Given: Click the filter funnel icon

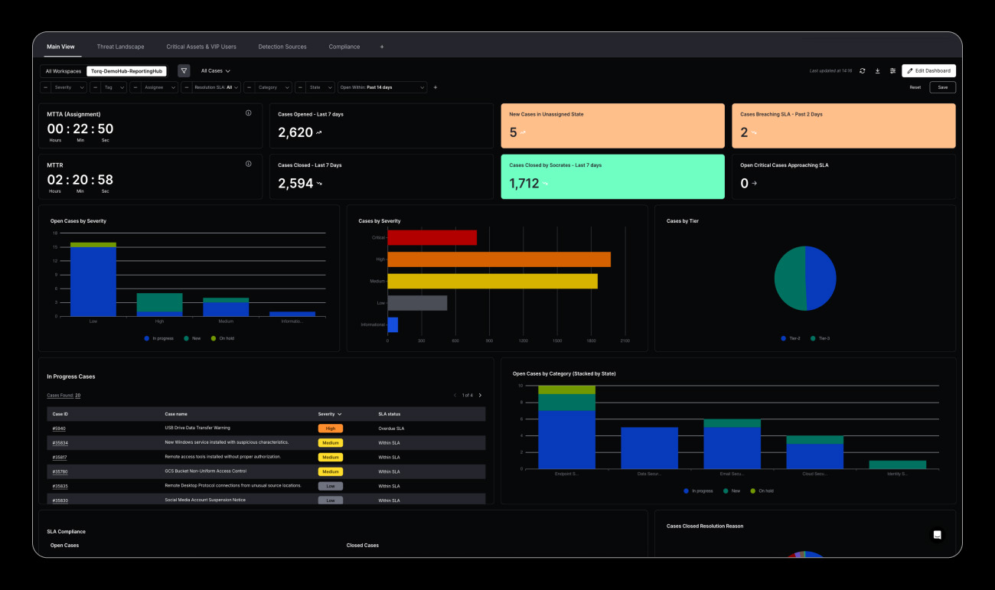Looking at the screenshot, I should (184, 70).
